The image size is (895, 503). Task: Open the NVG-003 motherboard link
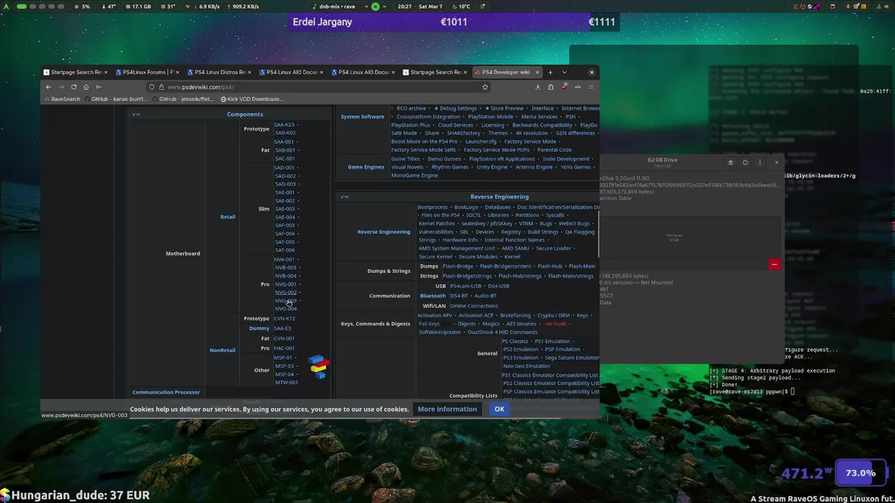tap(285, 300)
